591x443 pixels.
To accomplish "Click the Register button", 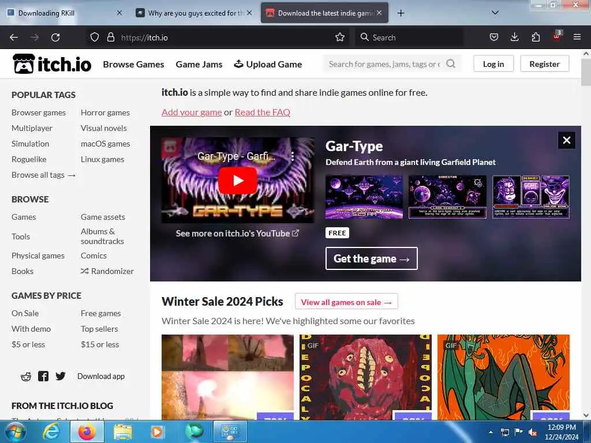I will pyautogui.click(x=544, y=64).
